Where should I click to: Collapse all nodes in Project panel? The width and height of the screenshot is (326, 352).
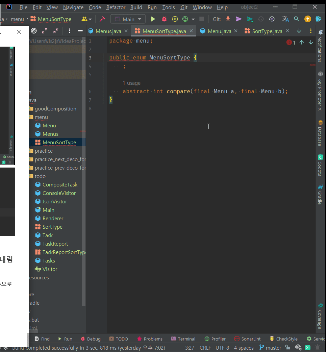click(56, 31)
